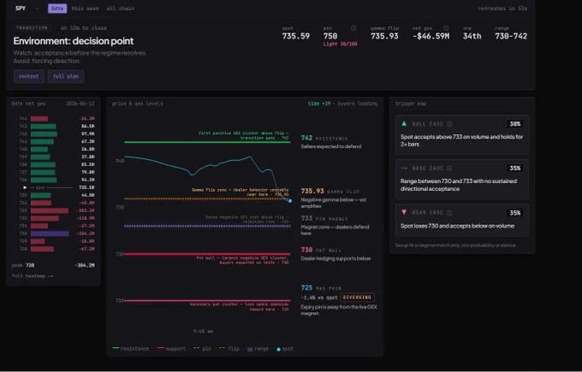
Task: Click the 742 RESISTANCE level label
Action: pos(324,138)
